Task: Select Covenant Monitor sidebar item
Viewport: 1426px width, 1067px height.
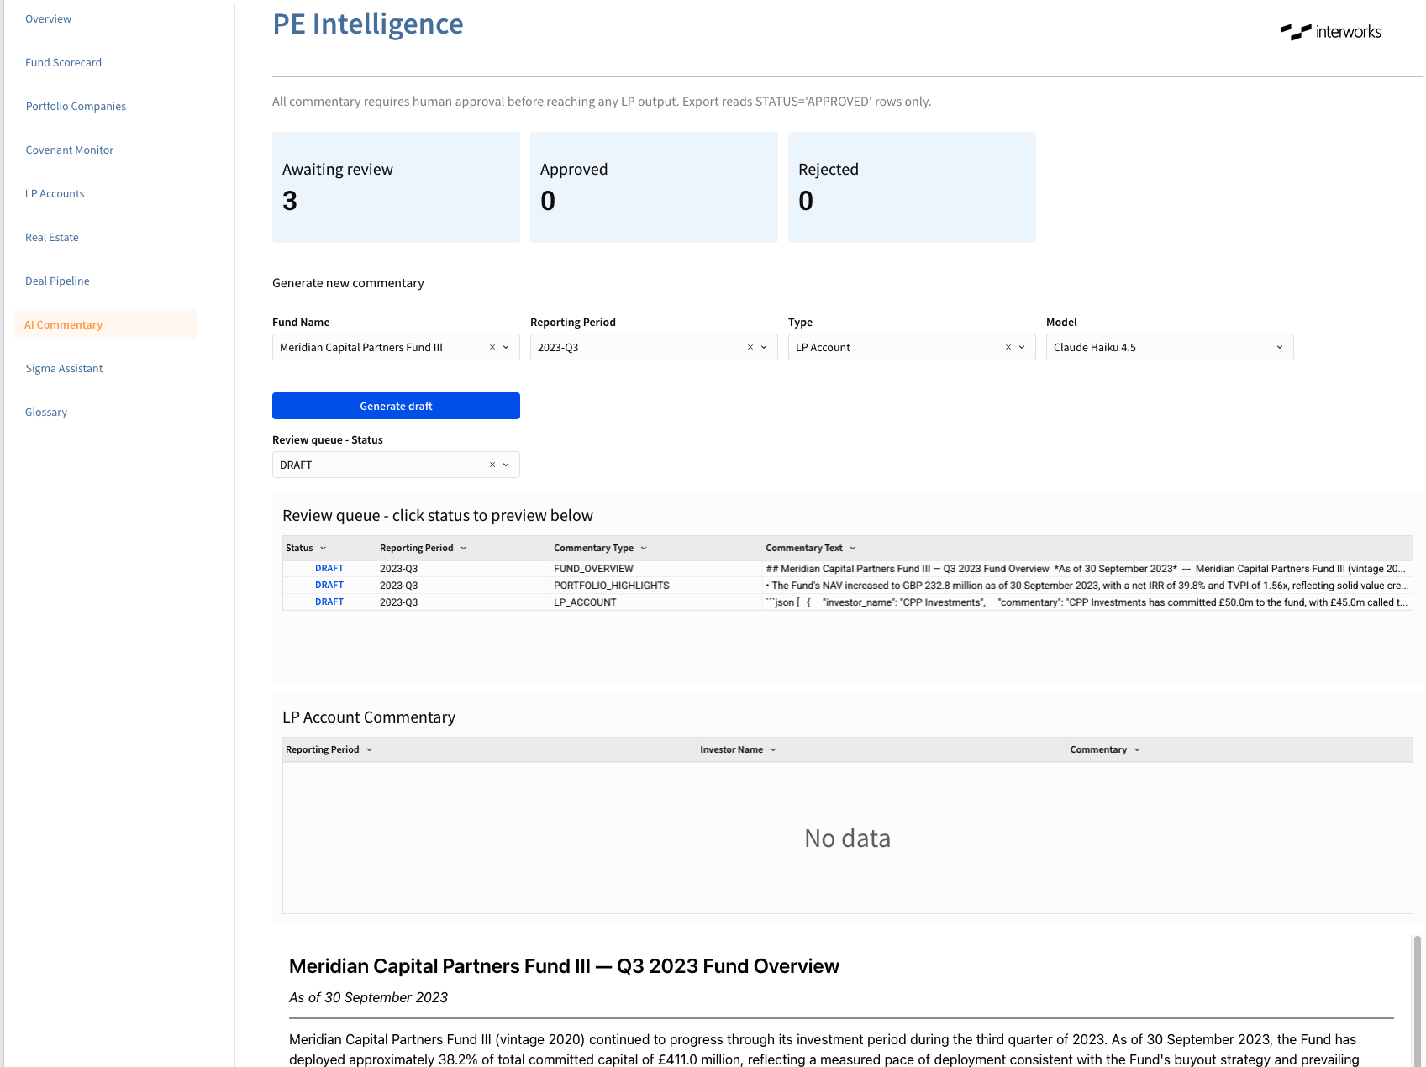Action: (69, 150)
